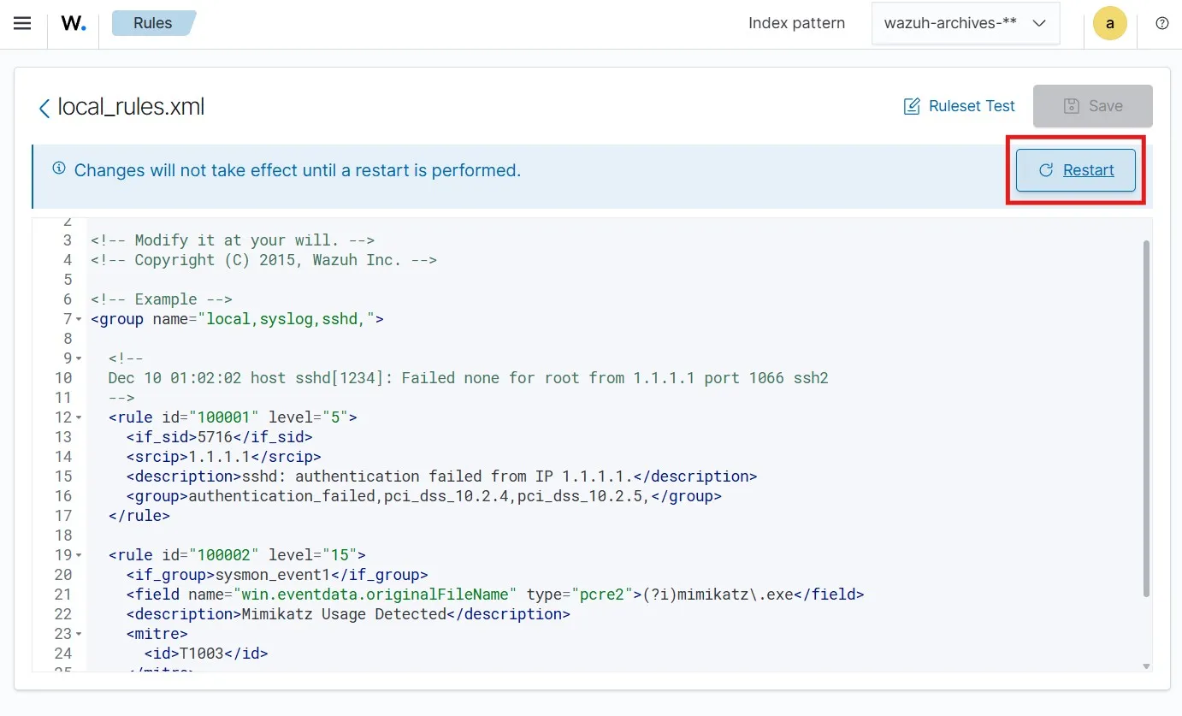Viewport: 1182px width, 716px height.
Task: Click the refresh icon on the Restart button
Action: (1045, 170)
